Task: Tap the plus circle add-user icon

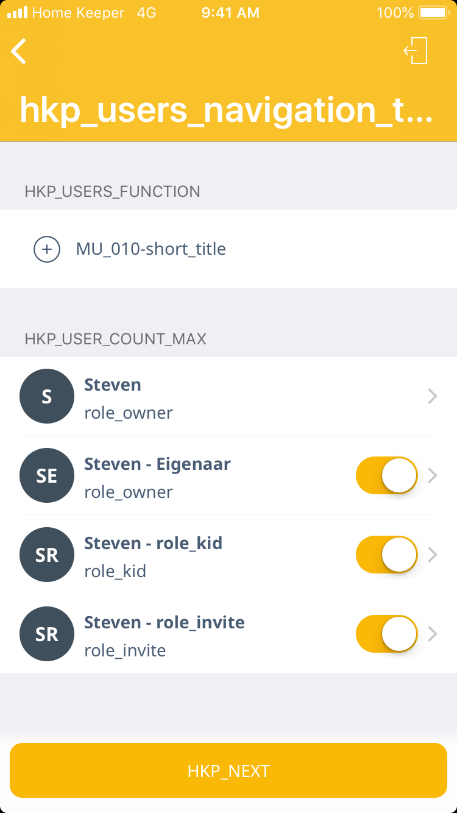Action: [47, 249]
